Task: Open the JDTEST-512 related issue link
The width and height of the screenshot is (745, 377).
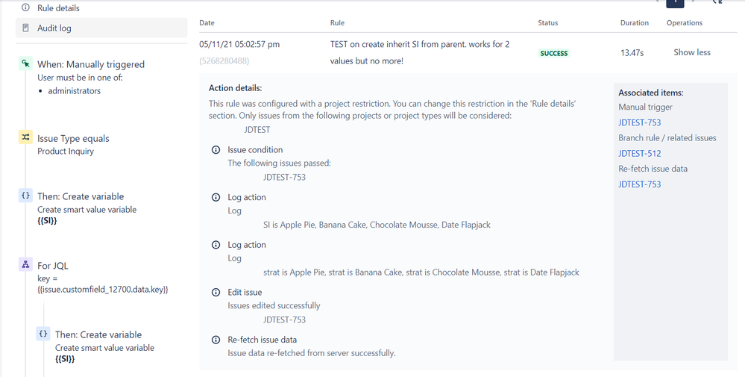Action: [x=639, y=154]
